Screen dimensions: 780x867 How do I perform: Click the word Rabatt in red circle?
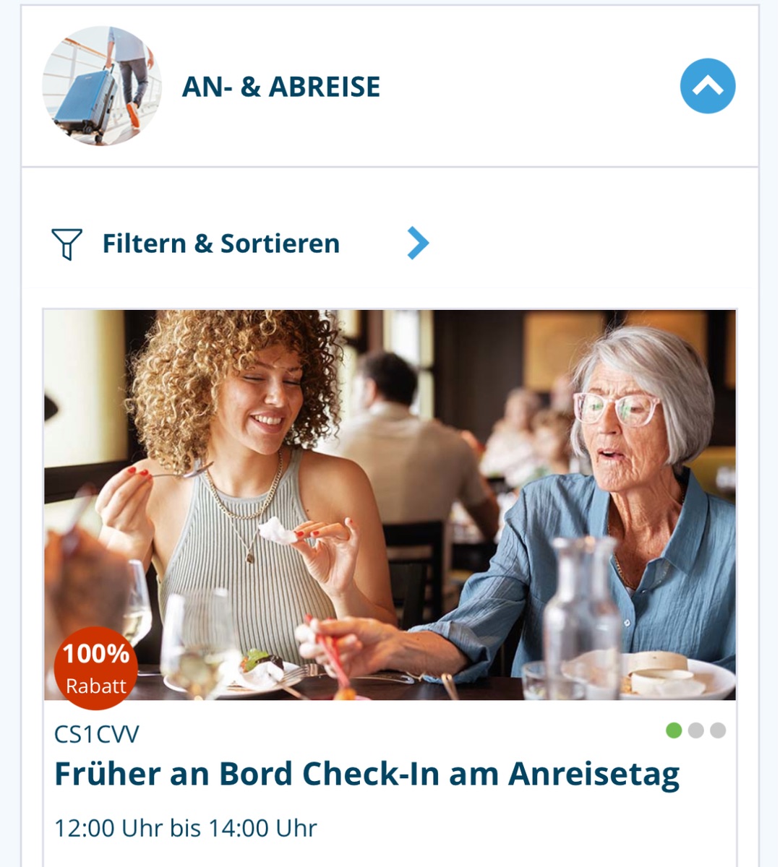click(96, 686)
